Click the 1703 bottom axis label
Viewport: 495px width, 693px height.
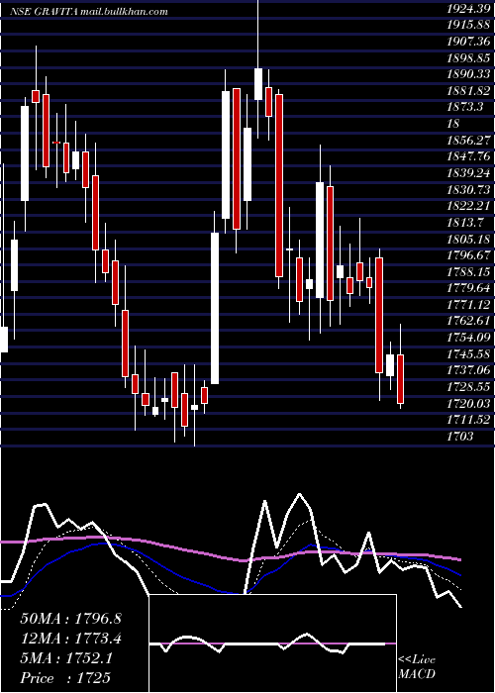point(460,437)
